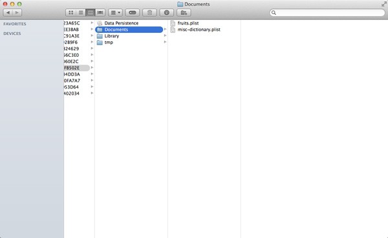Viewport: 388px width, 238px height.
Task: Minimize the Finder window
Action: coord(12,4)
